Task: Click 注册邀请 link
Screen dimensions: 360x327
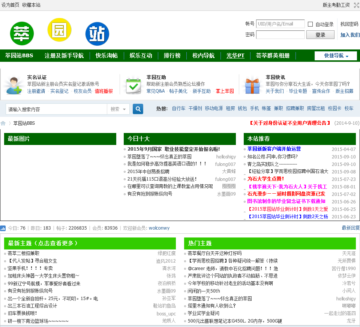Action: [x=36, y=91]
